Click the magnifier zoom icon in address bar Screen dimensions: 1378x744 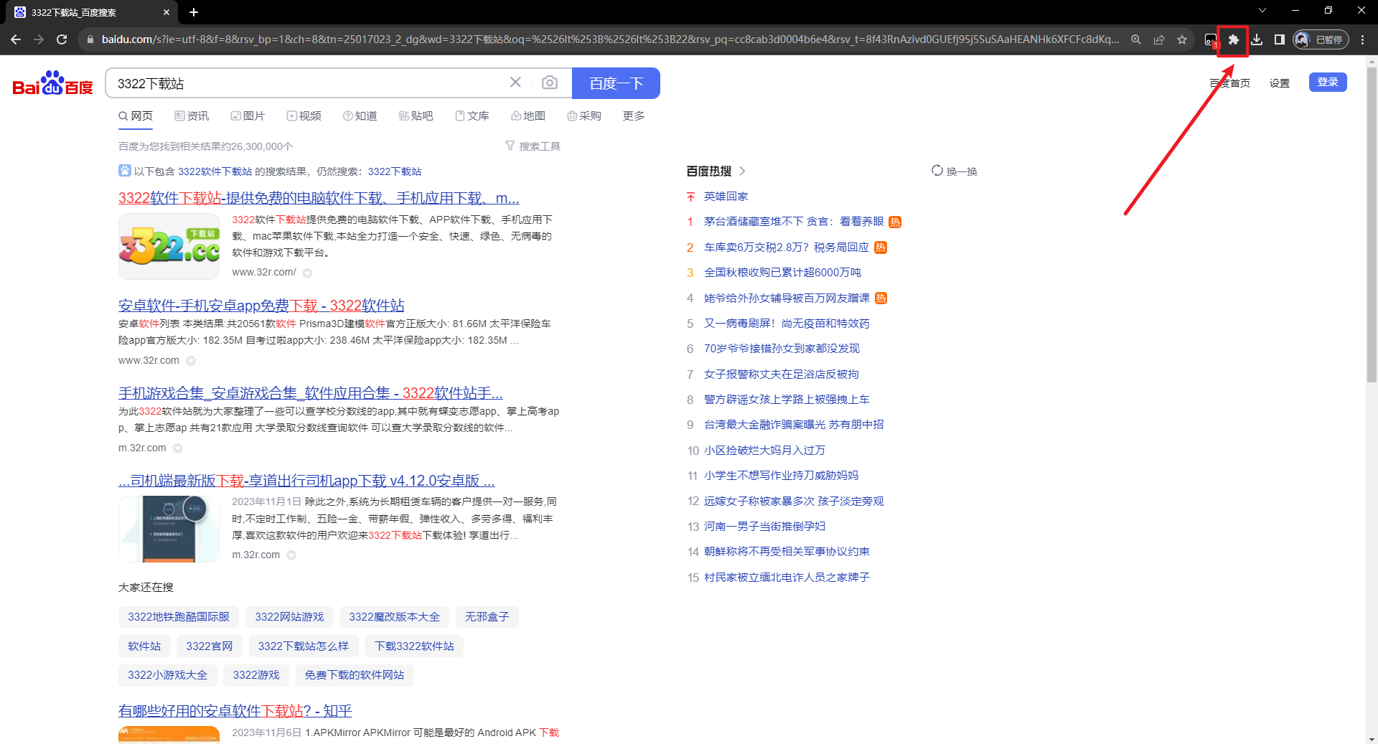[1136, 39]
